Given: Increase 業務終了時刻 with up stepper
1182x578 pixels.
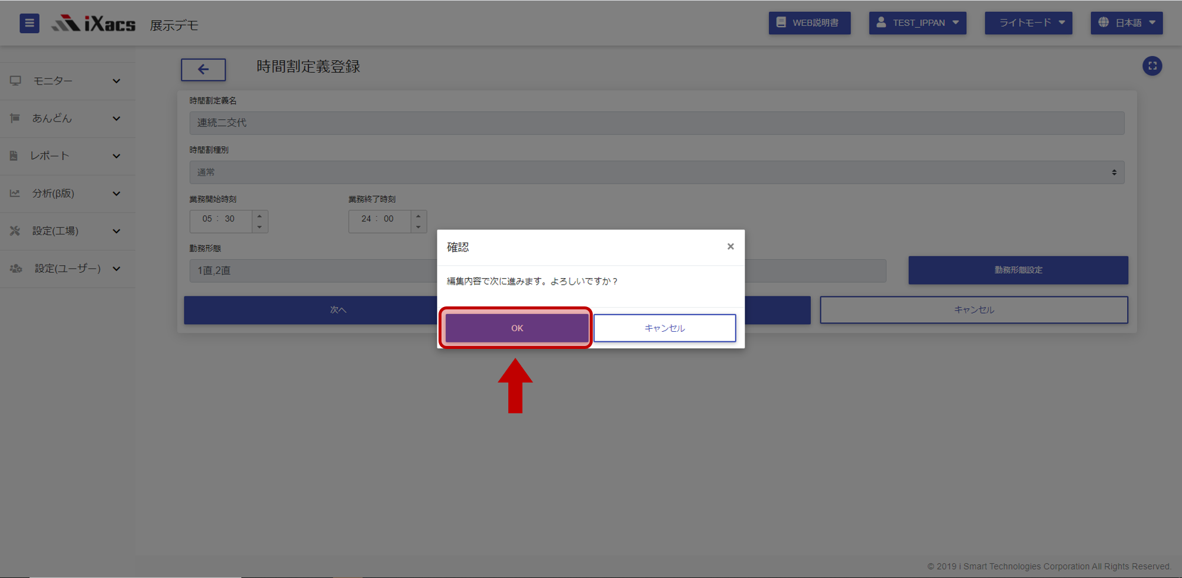Looking at the screenshot, I should (418, 216).
